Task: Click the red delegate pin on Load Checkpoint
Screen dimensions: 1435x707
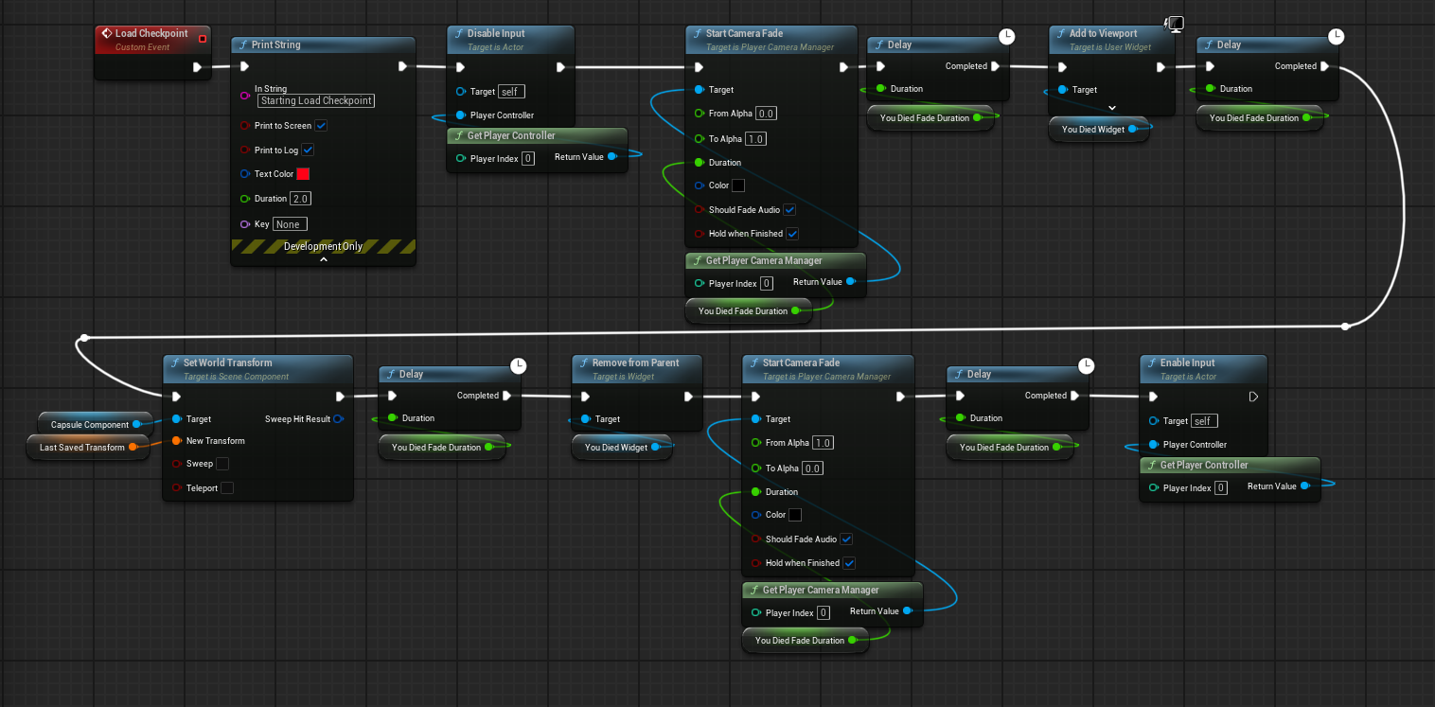Action: click(202, 39)
